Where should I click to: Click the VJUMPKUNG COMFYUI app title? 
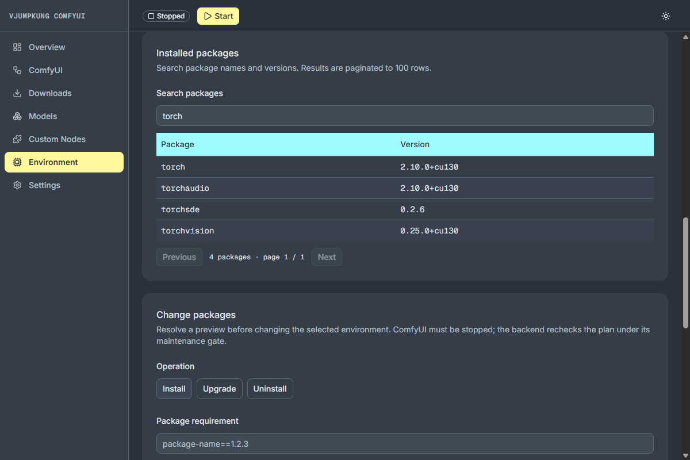(47, 16)
